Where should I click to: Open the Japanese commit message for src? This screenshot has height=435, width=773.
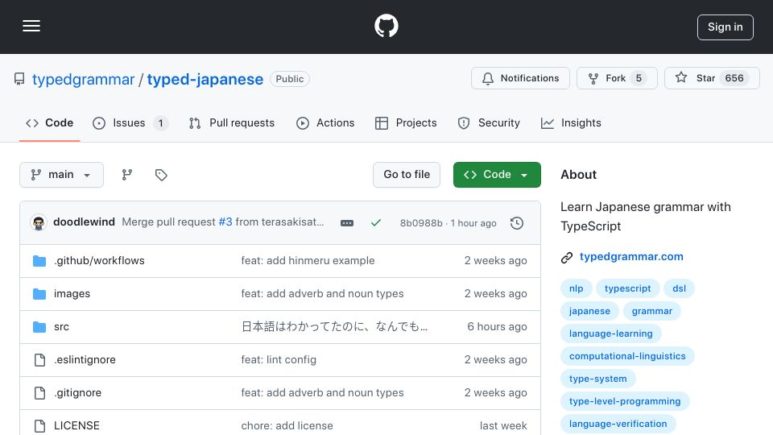334,326
